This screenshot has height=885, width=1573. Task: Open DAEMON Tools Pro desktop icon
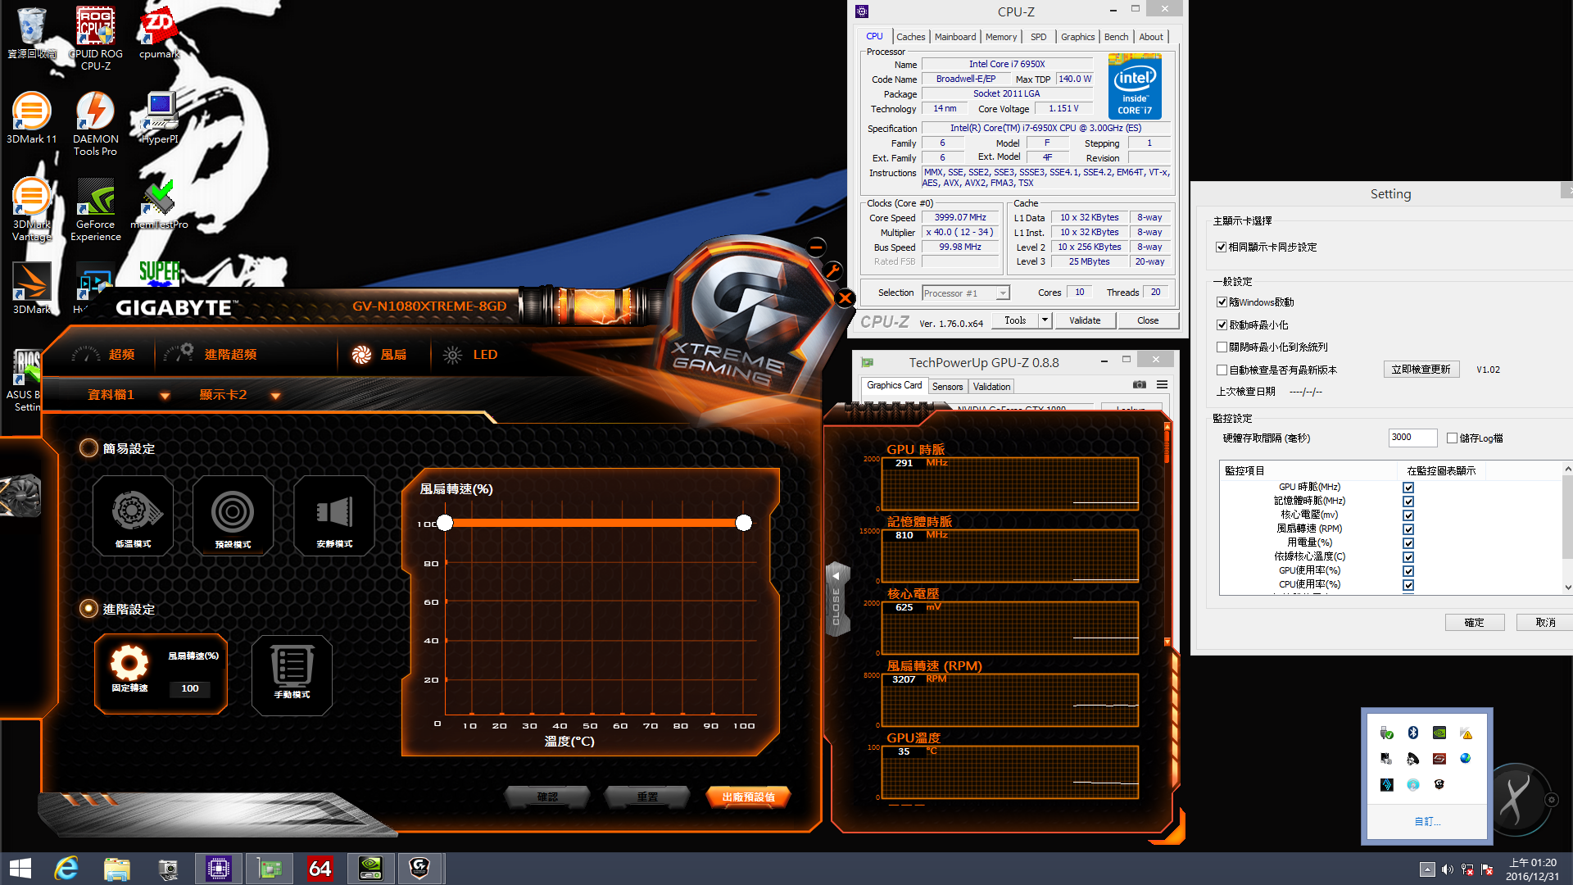pos(95,124)
